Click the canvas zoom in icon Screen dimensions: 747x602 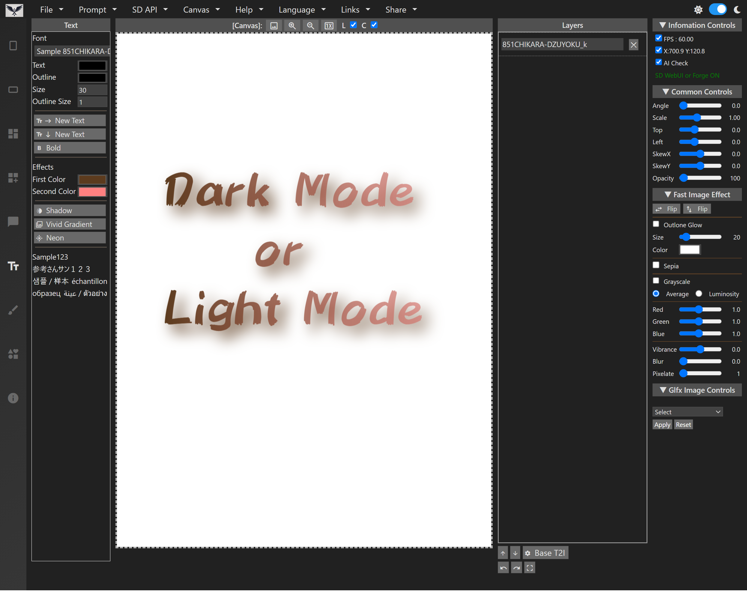point(292,26)
